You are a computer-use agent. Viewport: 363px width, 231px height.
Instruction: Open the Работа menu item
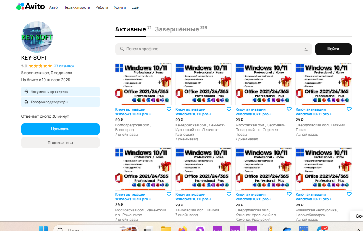102,7
